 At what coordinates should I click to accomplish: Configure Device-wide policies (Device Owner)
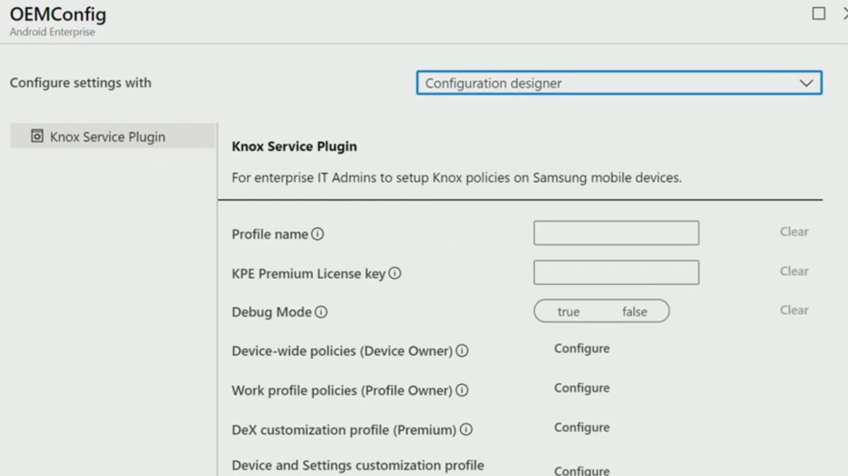[x=582, y=348]
